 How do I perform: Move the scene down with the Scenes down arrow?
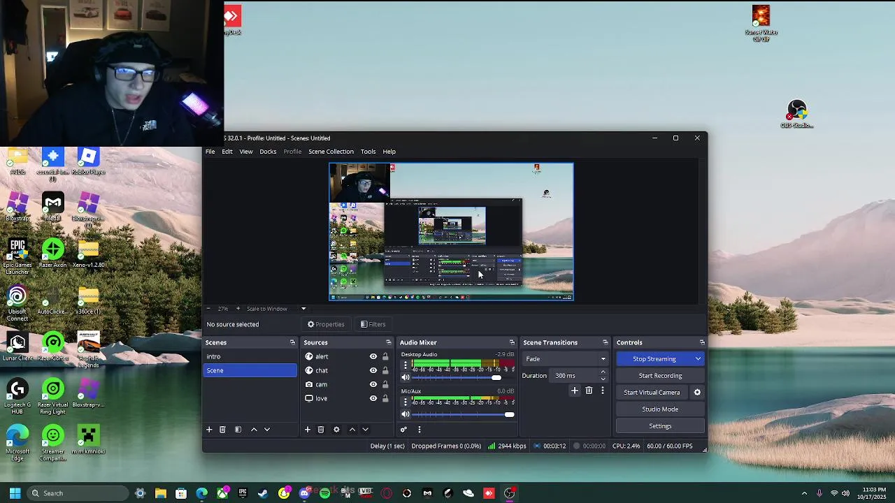[267, 430]
